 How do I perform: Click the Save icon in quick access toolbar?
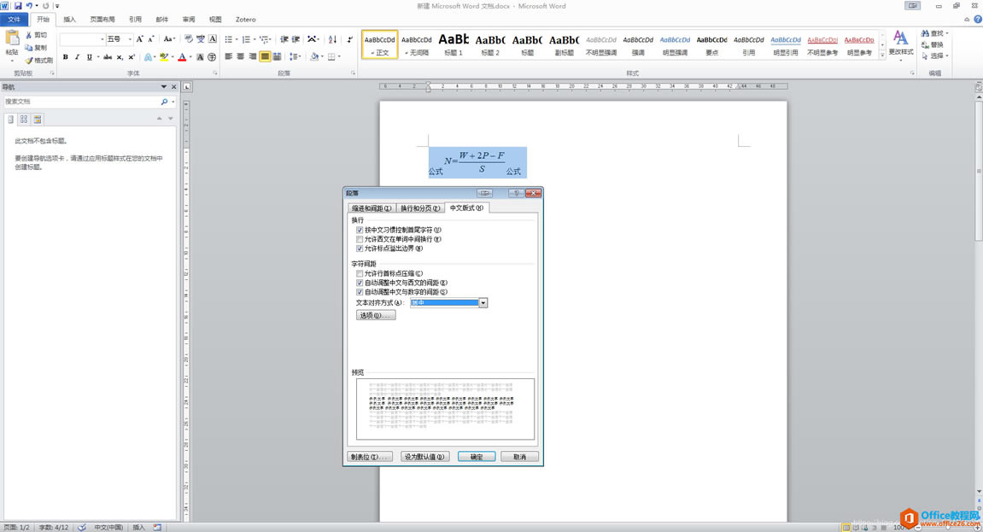pos(18,6)
